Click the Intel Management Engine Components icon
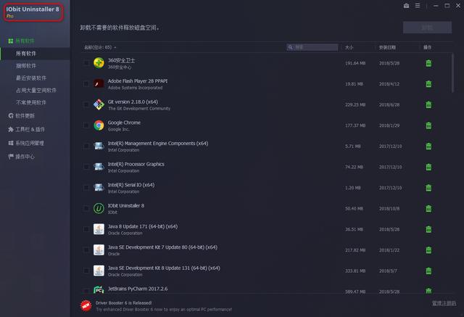This screenshot has height=317, width=464. pos(99,147)
